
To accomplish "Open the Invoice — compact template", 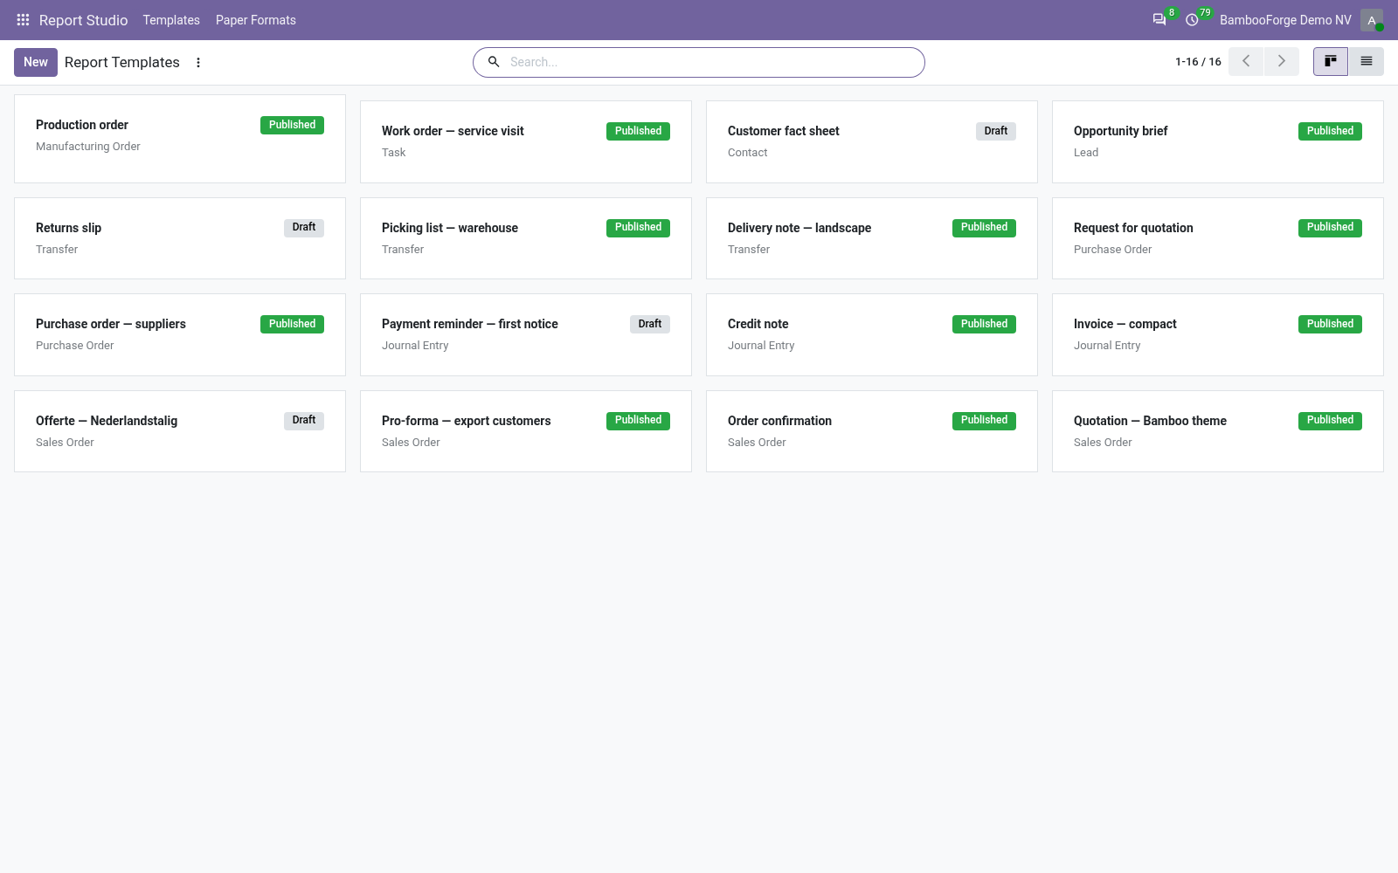I will (1218, 334).
